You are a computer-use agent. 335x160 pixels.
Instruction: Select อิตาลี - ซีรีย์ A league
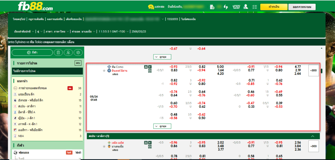(47, 112)
